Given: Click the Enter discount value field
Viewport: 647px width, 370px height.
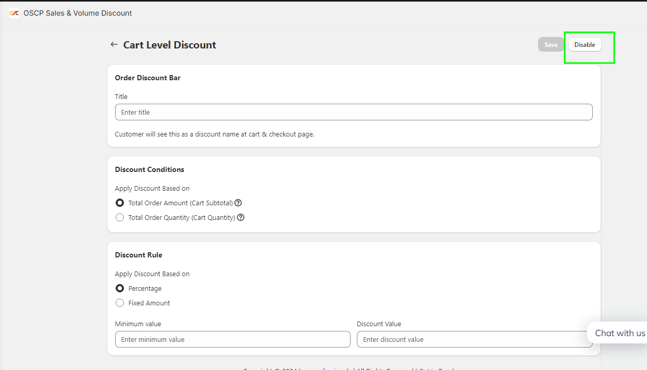Looking at the screenshot, I should [x=474, y=339].
